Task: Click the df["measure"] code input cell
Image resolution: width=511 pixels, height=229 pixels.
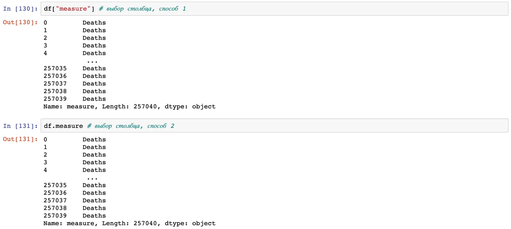Action: (x=273, y=9)
